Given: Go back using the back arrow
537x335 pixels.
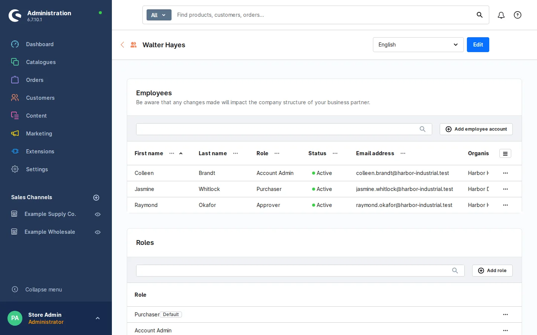Looking at the screenshot, I should [122, 45].
